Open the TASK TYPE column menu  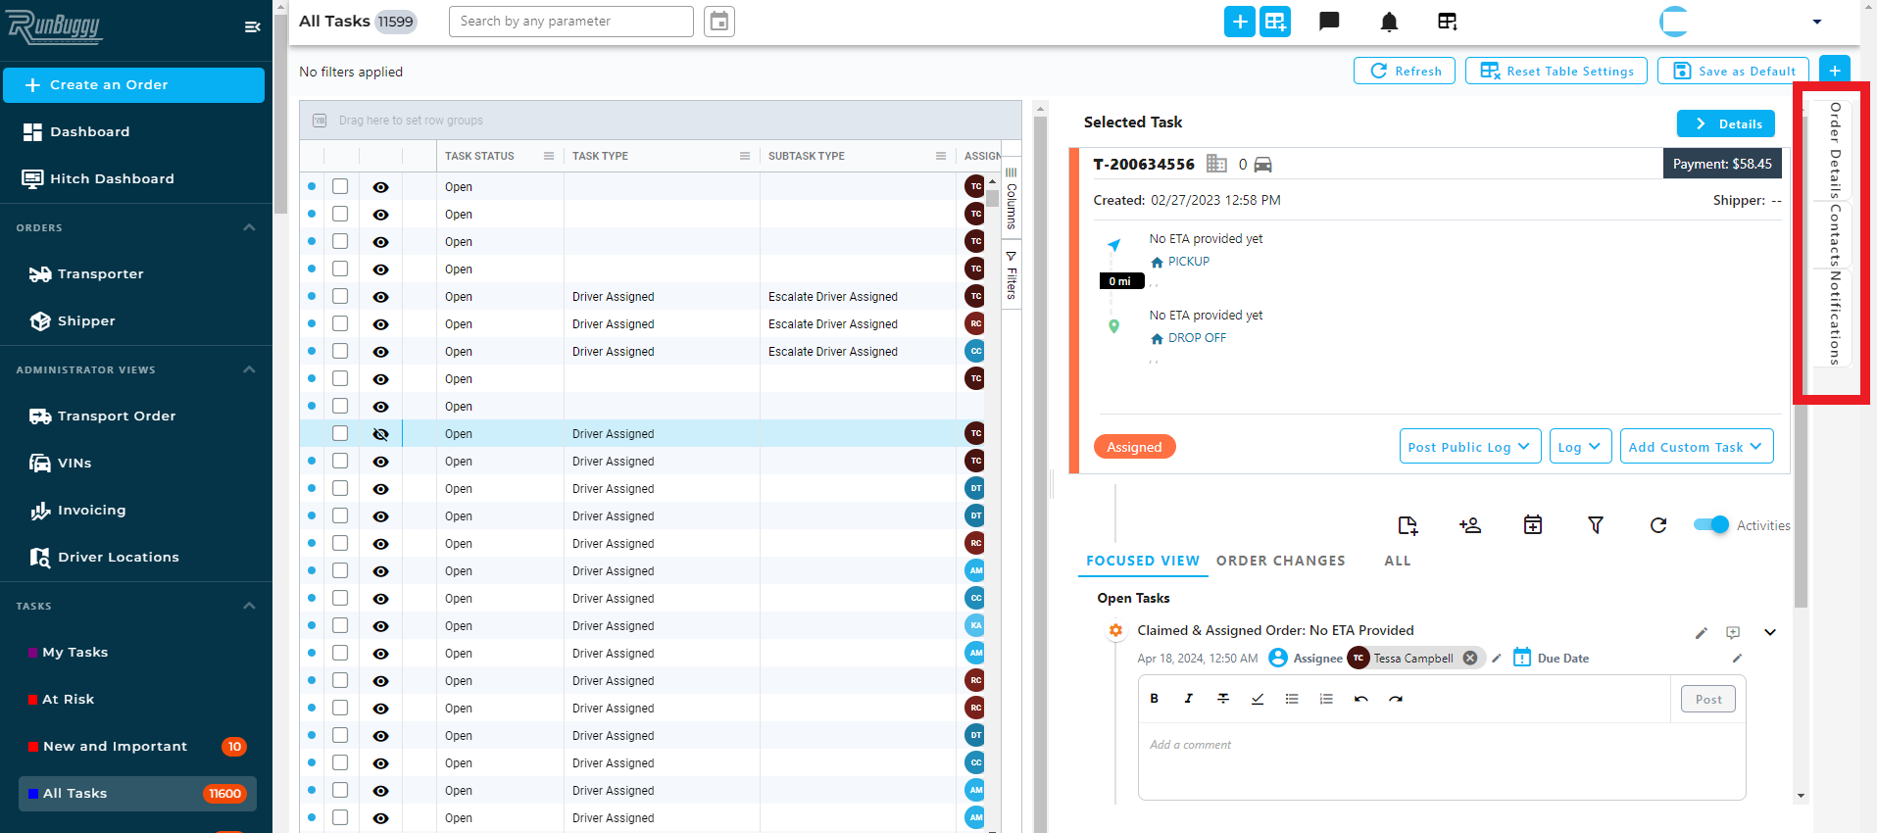pyautogui.click(x=745, y=156)
